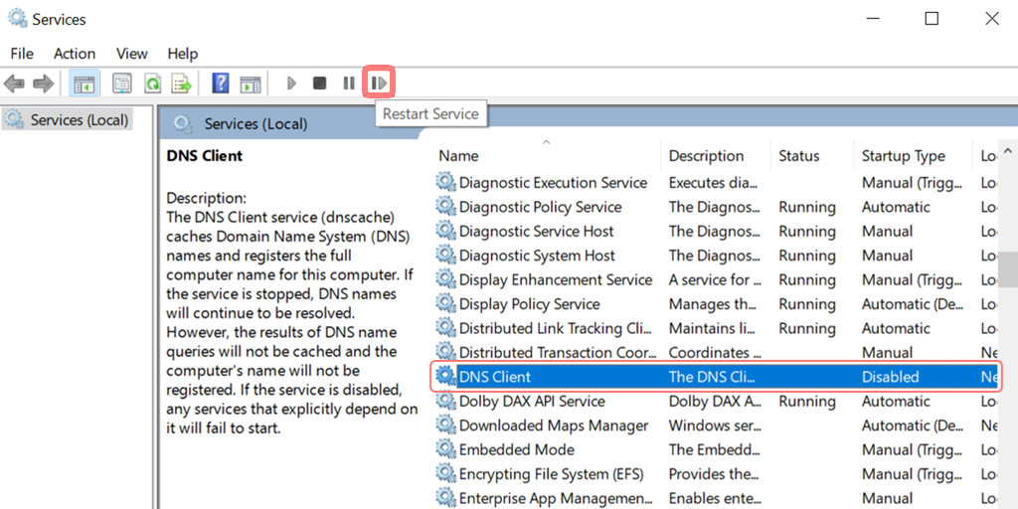Click gear icon beside Downloaded Maps Manager

tap(445, 425)
